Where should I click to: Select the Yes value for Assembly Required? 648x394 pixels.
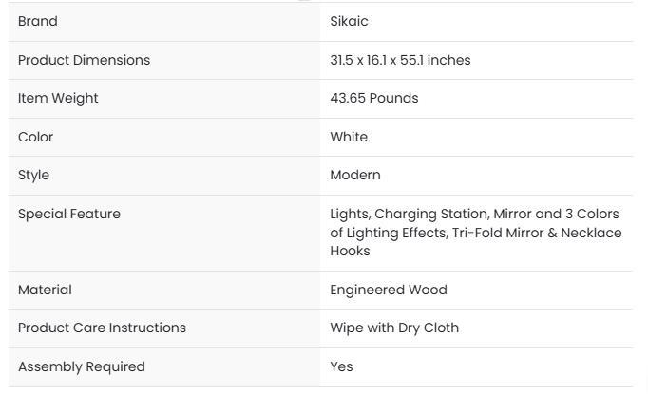pos(341,366)
